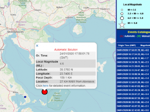Select event 24/01/2020 09:06:07.59, ML=1.6

133,98
